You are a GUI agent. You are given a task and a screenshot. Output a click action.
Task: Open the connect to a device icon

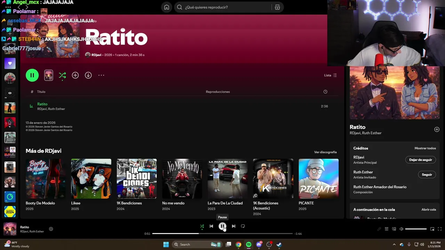[x=394, y=229]
